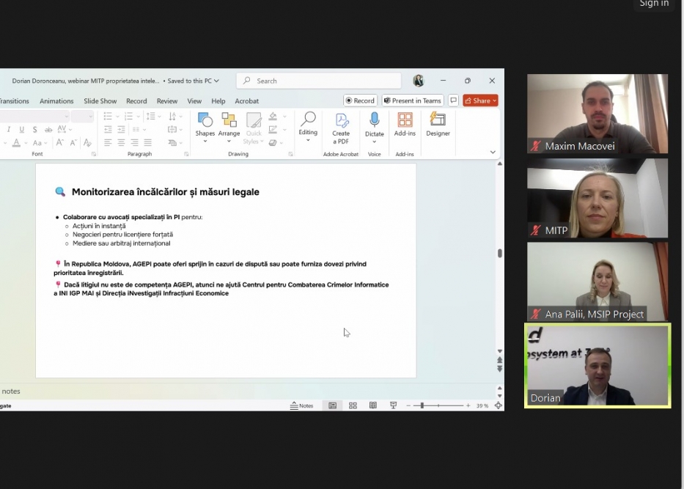Click the Fit slide to window icon
Image resolution: width=684 pixels, height=489 pixels.
click(499, 405)
